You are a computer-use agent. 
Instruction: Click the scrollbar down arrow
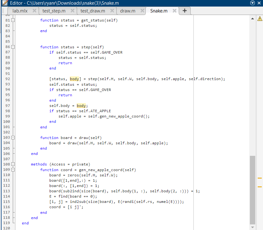tap(253, 227)
